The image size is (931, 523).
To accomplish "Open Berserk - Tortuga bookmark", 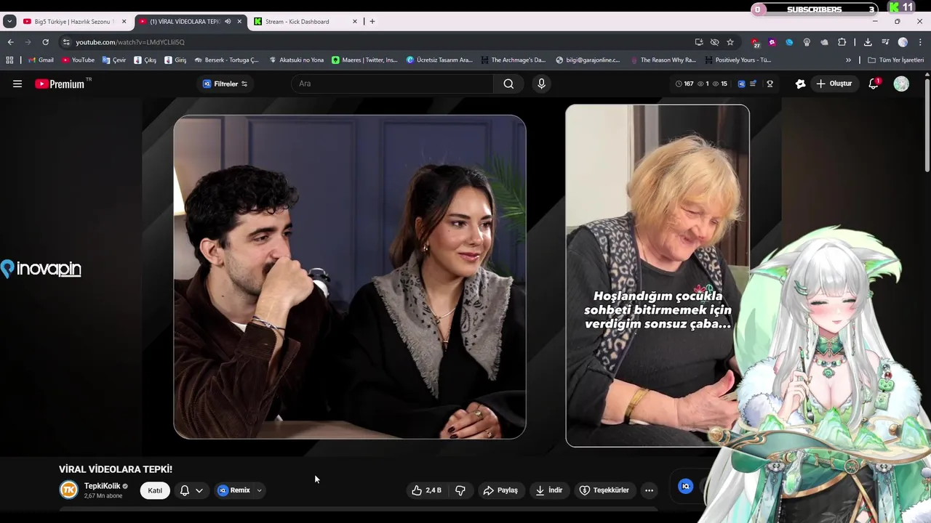I will (226, 60).
